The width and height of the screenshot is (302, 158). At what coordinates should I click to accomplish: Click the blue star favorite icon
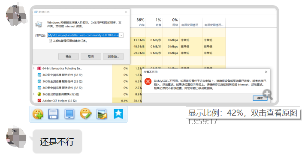[118, 114]
